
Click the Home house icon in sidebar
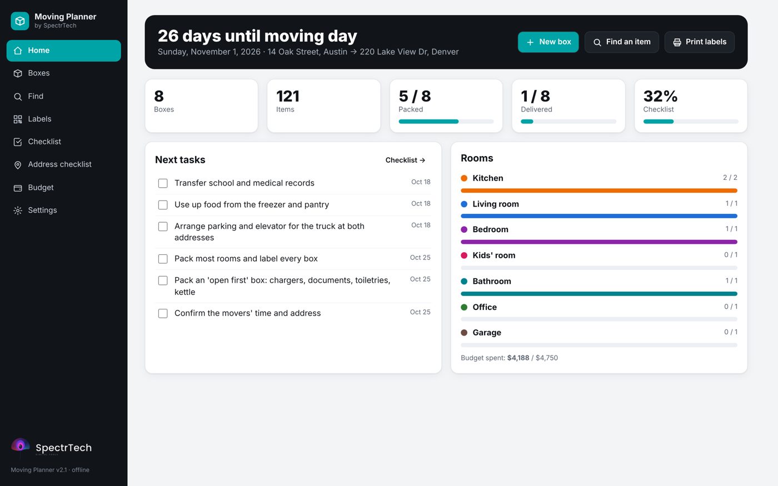click(18, 51)
